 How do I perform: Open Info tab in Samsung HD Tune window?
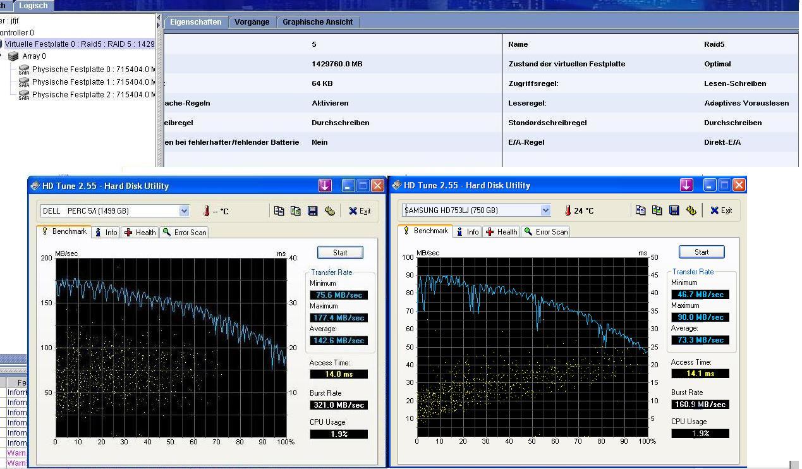pyautogui.click(x=468, y=232)
